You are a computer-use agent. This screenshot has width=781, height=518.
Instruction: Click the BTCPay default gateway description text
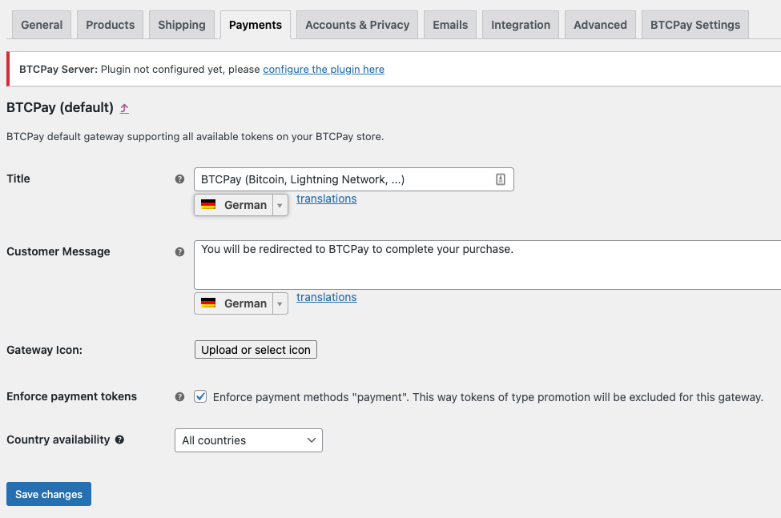(195, 136)
